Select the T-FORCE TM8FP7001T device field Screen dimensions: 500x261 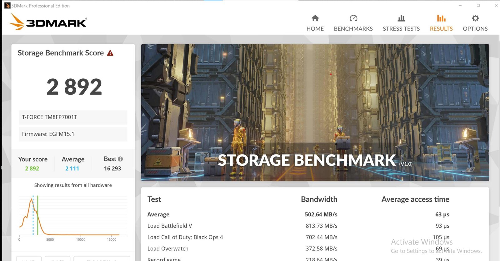click(x=73, y=117)
